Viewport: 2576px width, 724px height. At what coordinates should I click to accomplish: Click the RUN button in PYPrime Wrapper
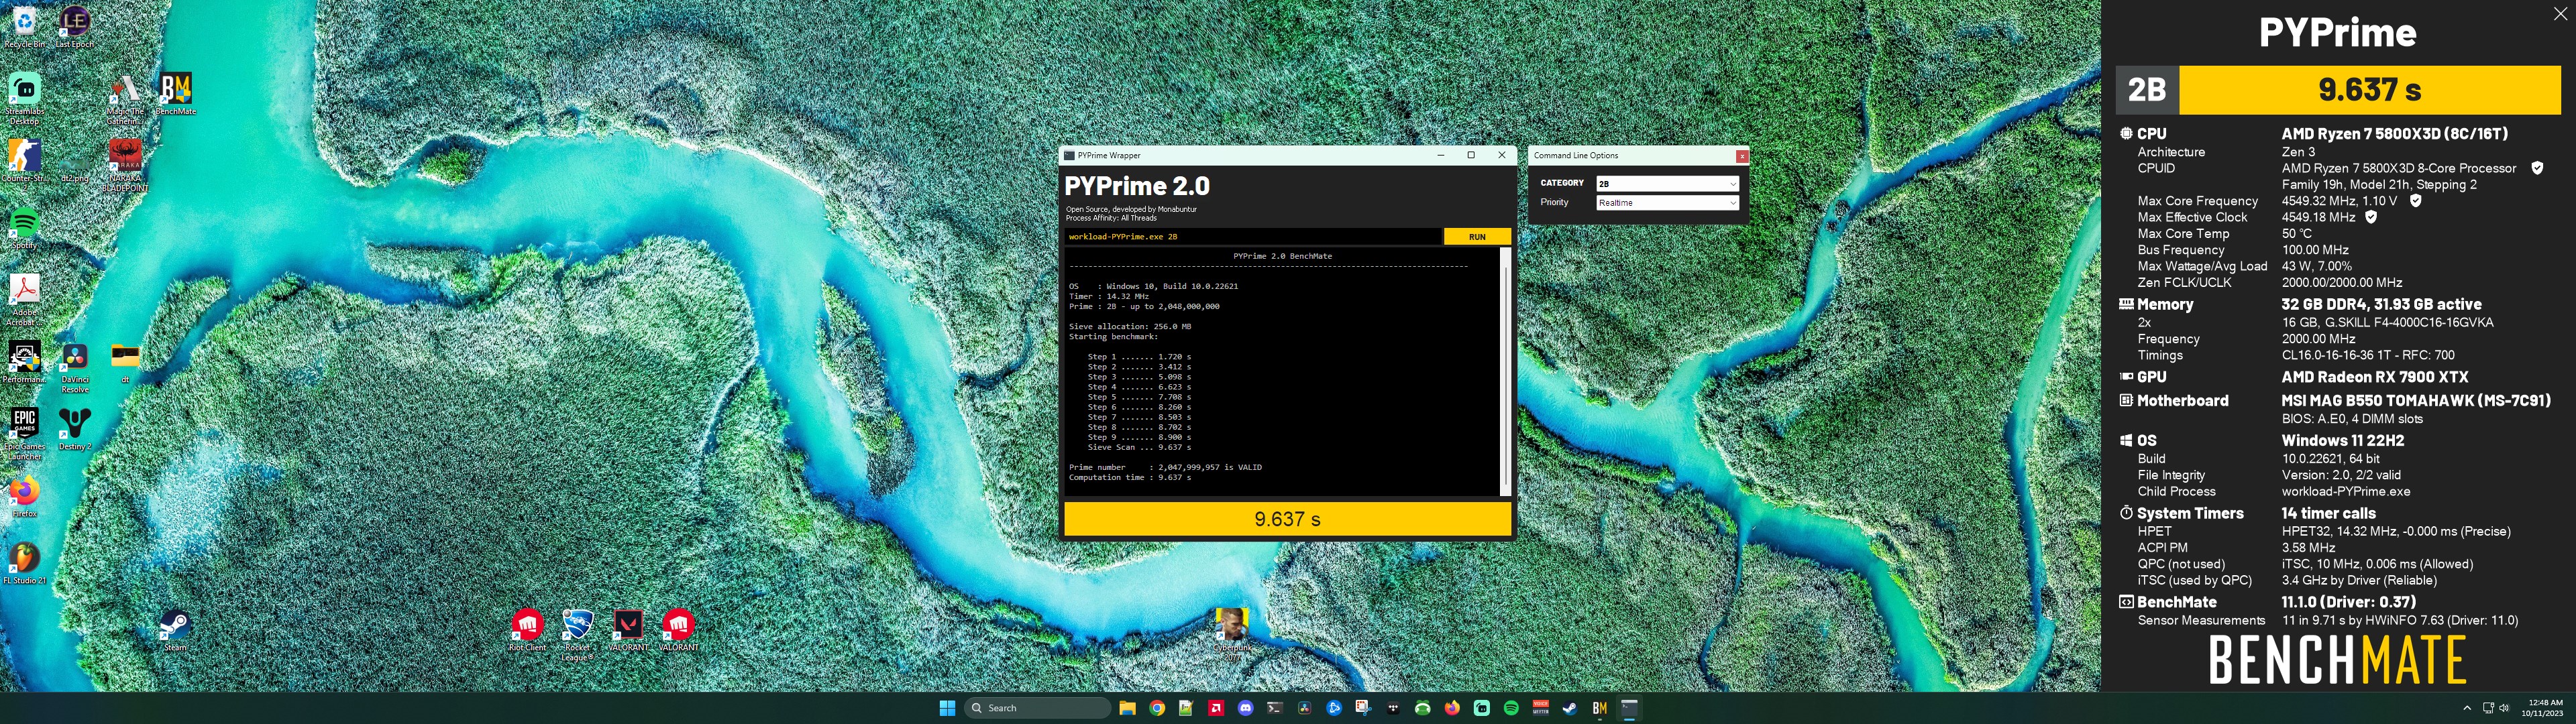tap(1477, 237)
